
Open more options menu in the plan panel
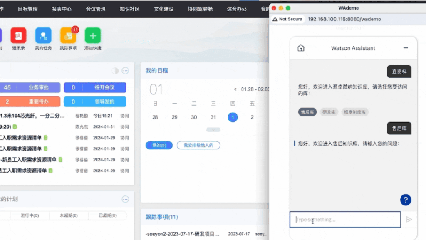(125, 199)
